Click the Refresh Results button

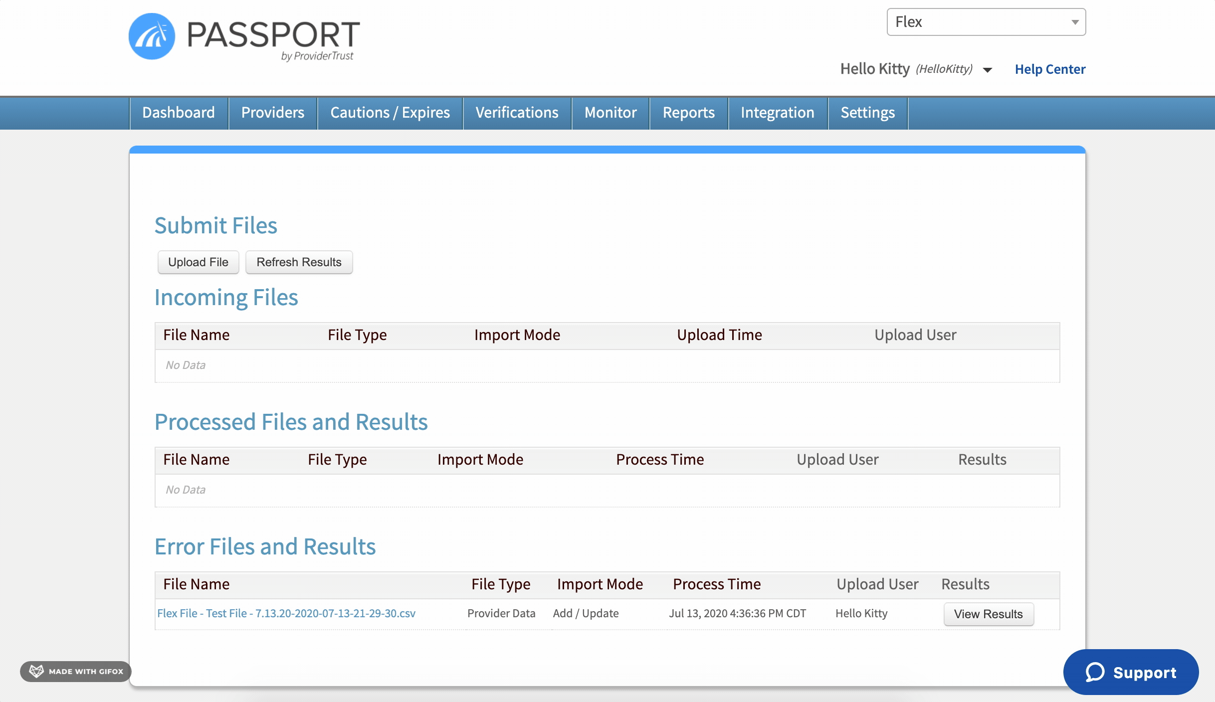point(299,262)
